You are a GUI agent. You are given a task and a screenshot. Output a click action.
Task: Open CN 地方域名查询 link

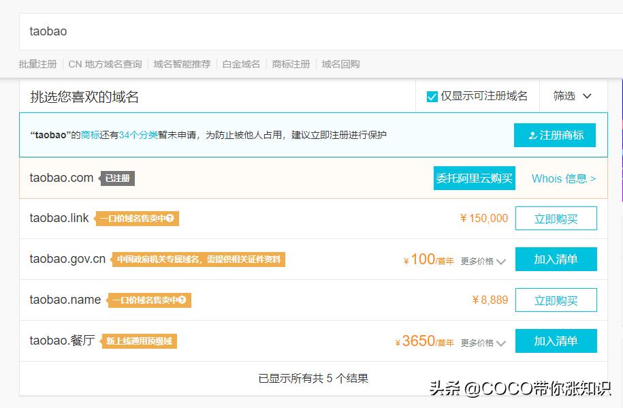[105, 64]
